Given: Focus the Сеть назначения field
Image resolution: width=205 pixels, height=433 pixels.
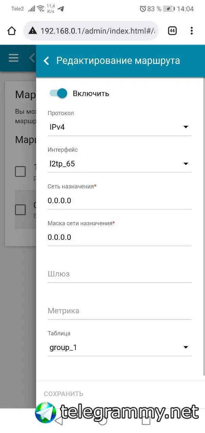Looking at the screenshot, I should [x=120, y=201].
